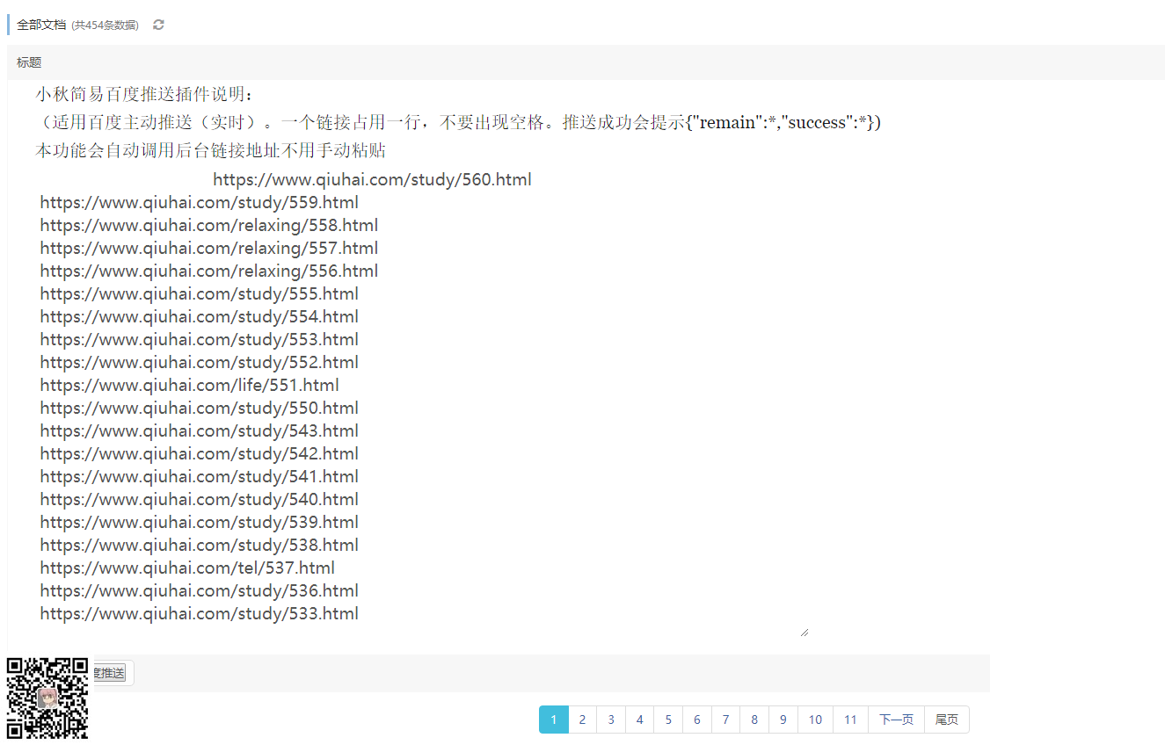Go to page 8 of documents

click(754, 720)
